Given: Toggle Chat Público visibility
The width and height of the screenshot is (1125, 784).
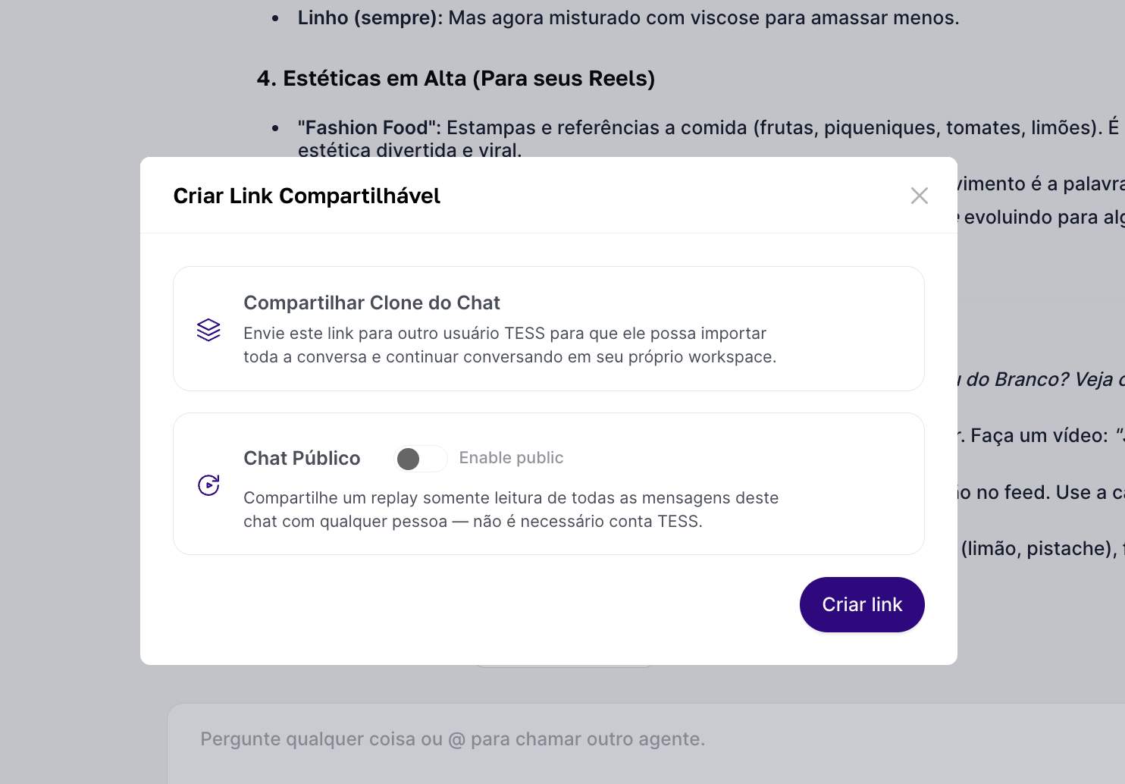Looking at the screenshot, I should [x=421, y=458].
